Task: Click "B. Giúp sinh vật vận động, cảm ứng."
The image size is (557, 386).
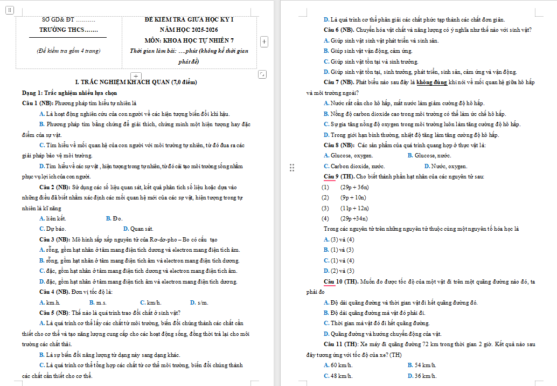Action: (x=368, y=51)
